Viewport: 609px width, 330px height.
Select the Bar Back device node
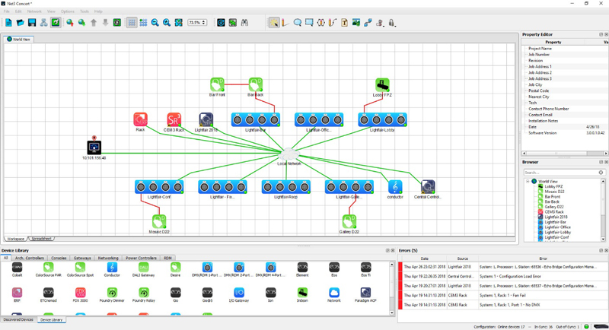click(255, 84)
